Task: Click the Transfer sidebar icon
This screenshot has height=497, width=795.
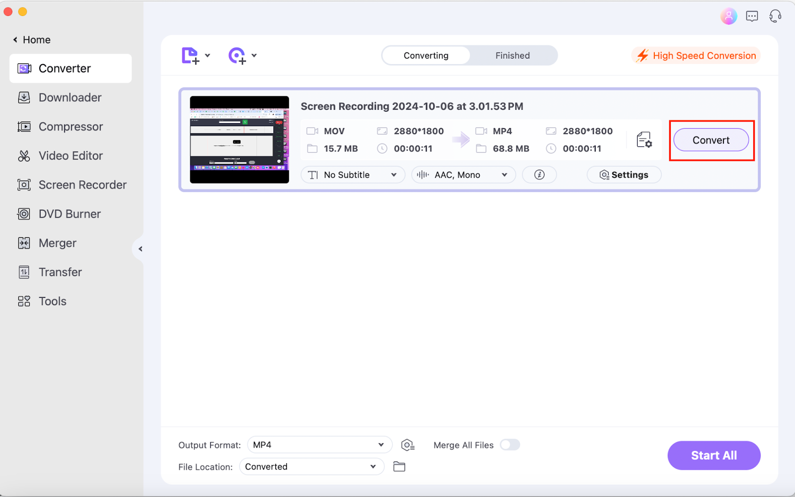Action: coord(24,272)
